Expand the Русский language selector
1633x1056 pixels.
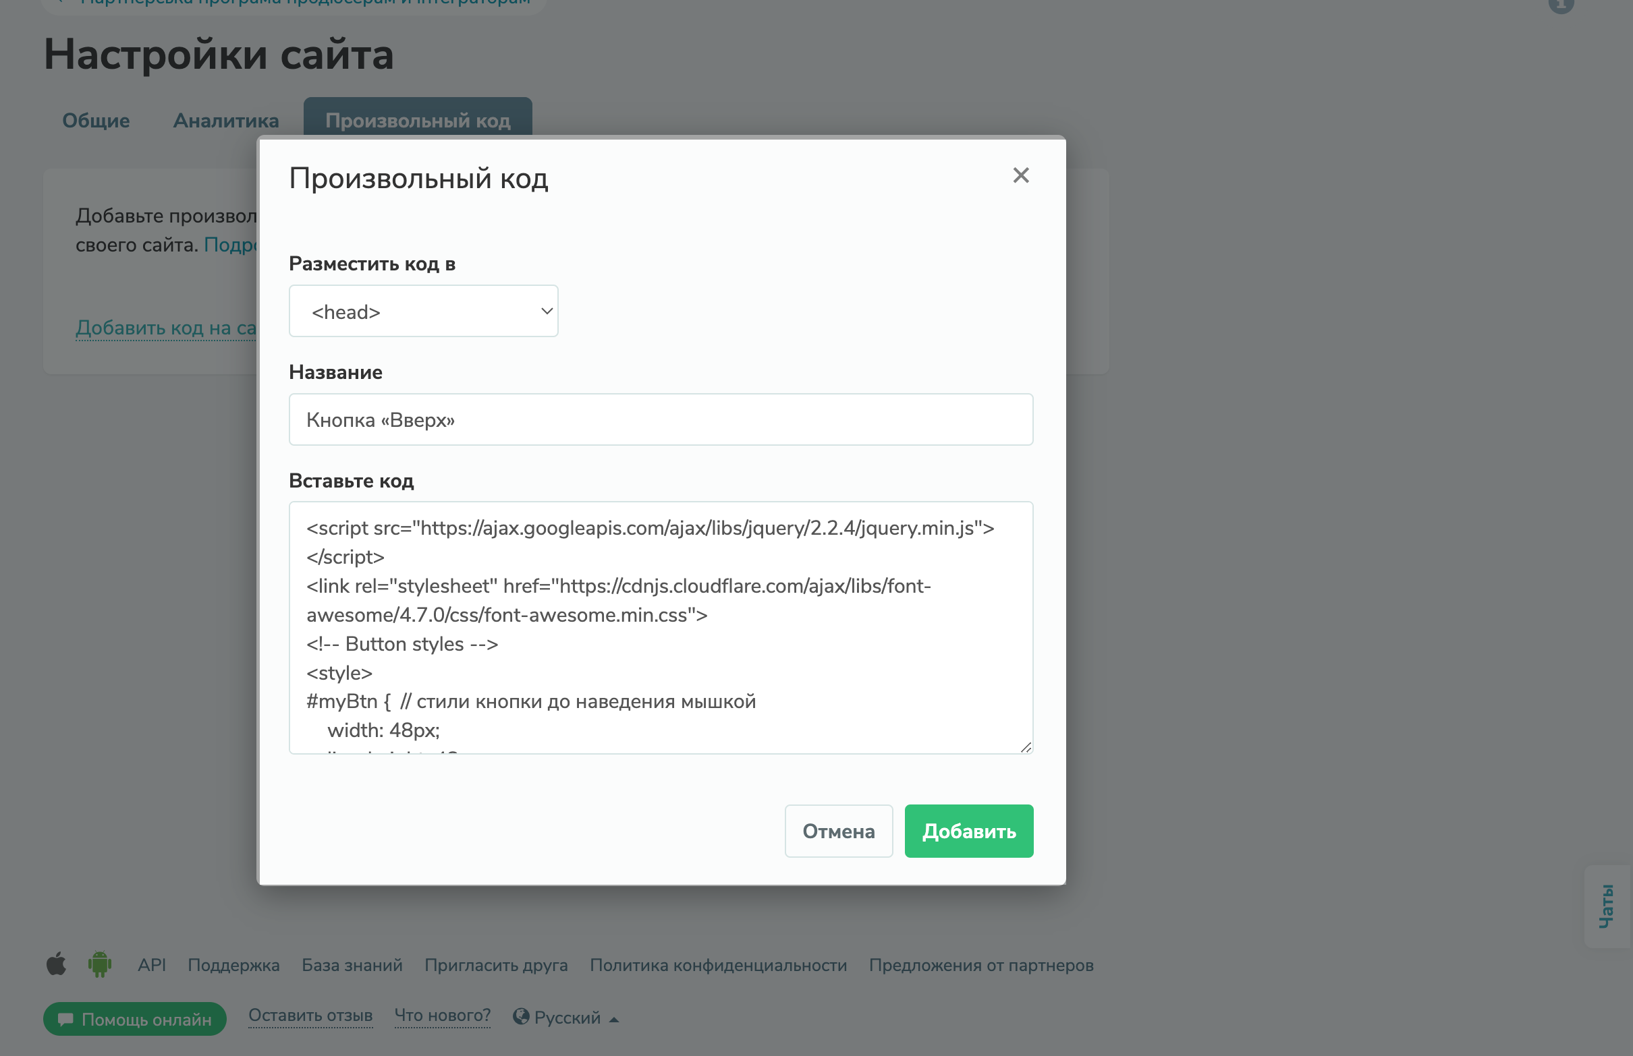566,1018
